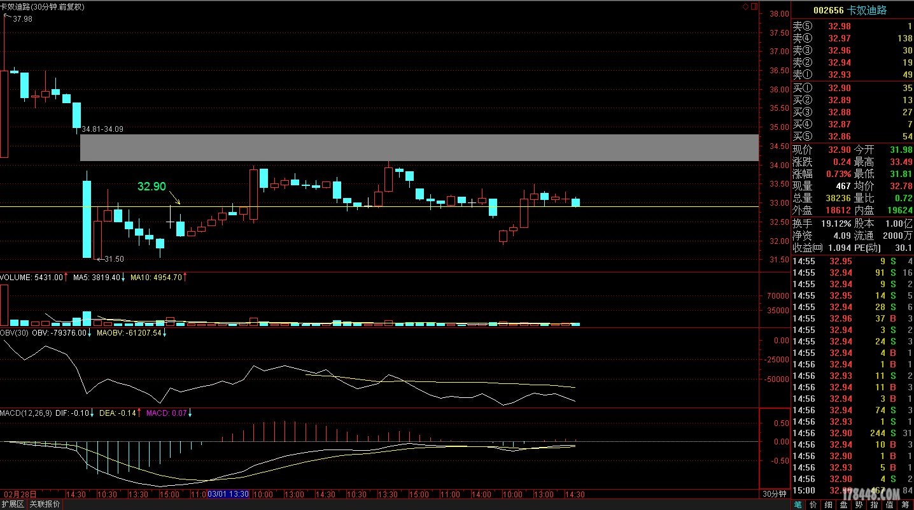
Task: Open the 扩展区 tab at bottom left
Action: tap(13, 504)
